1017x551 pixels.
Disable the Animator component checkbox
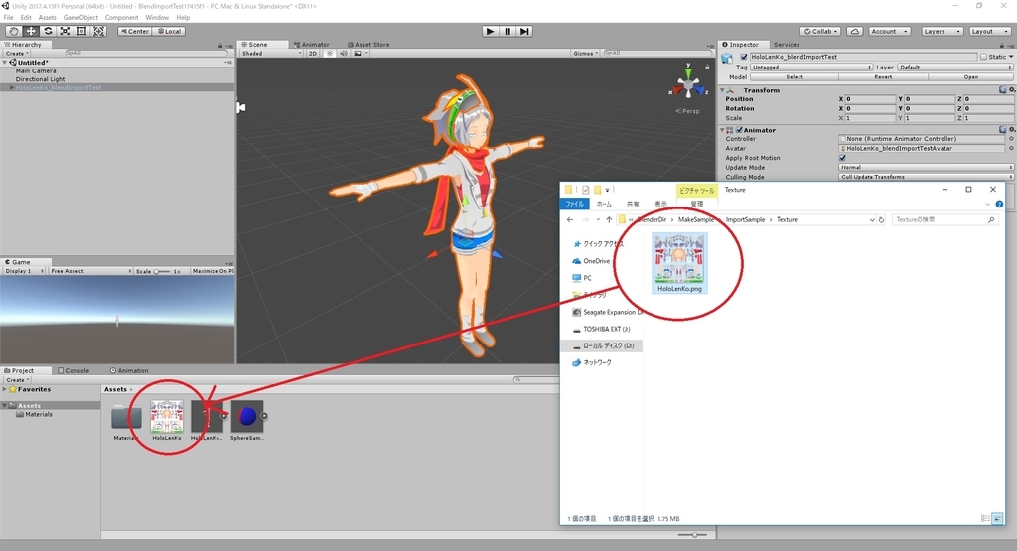739,130
